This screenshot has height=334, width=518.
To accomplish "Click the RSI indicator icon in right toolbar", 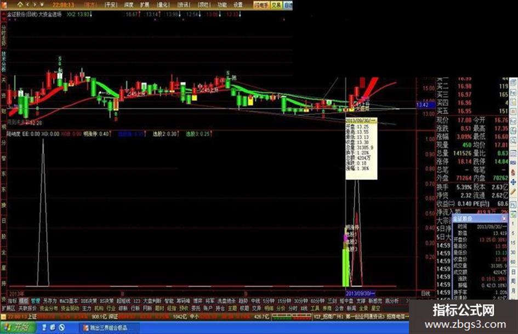I will (513, 163).
